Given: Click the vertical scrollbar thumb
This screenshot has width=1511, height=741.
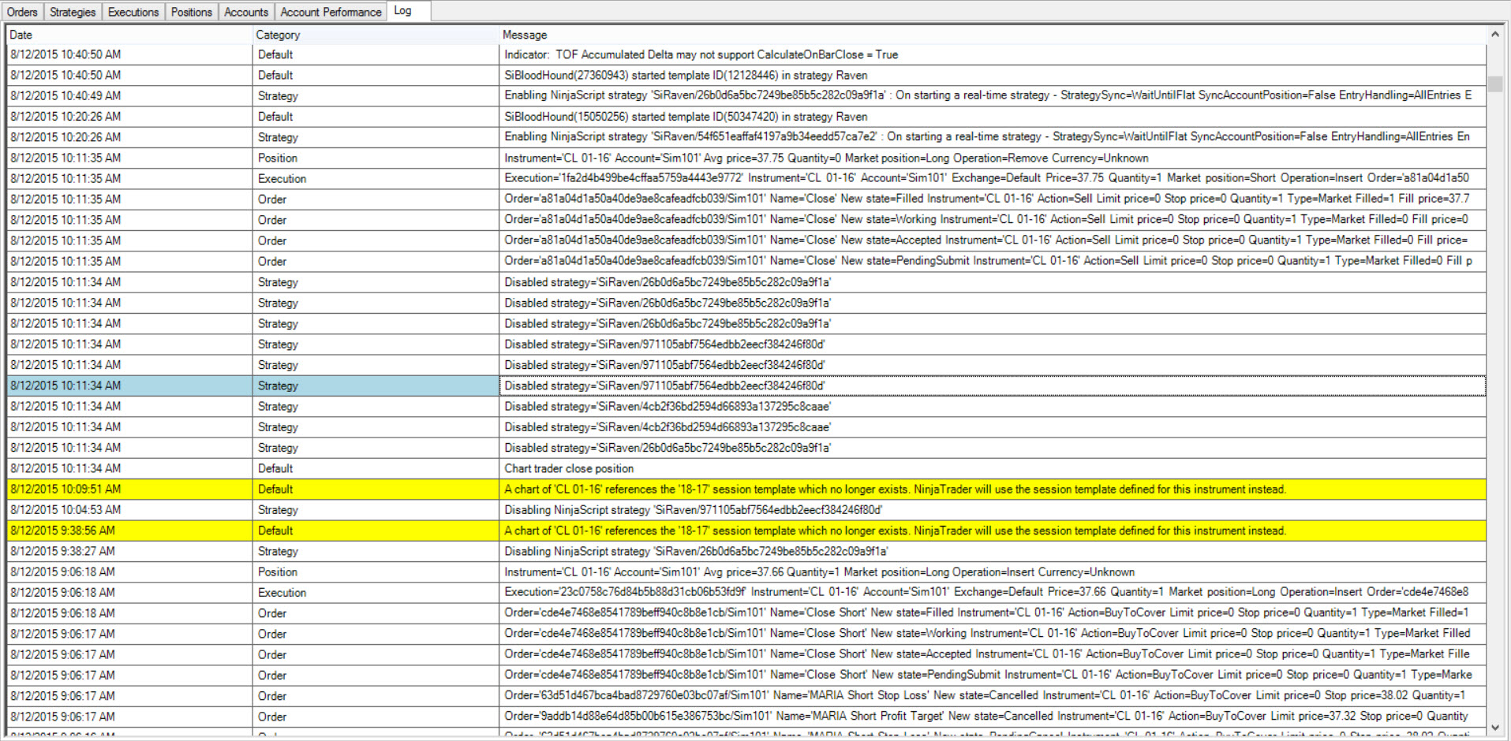Looking at the screenshot, I should [x=1495, y=84].
